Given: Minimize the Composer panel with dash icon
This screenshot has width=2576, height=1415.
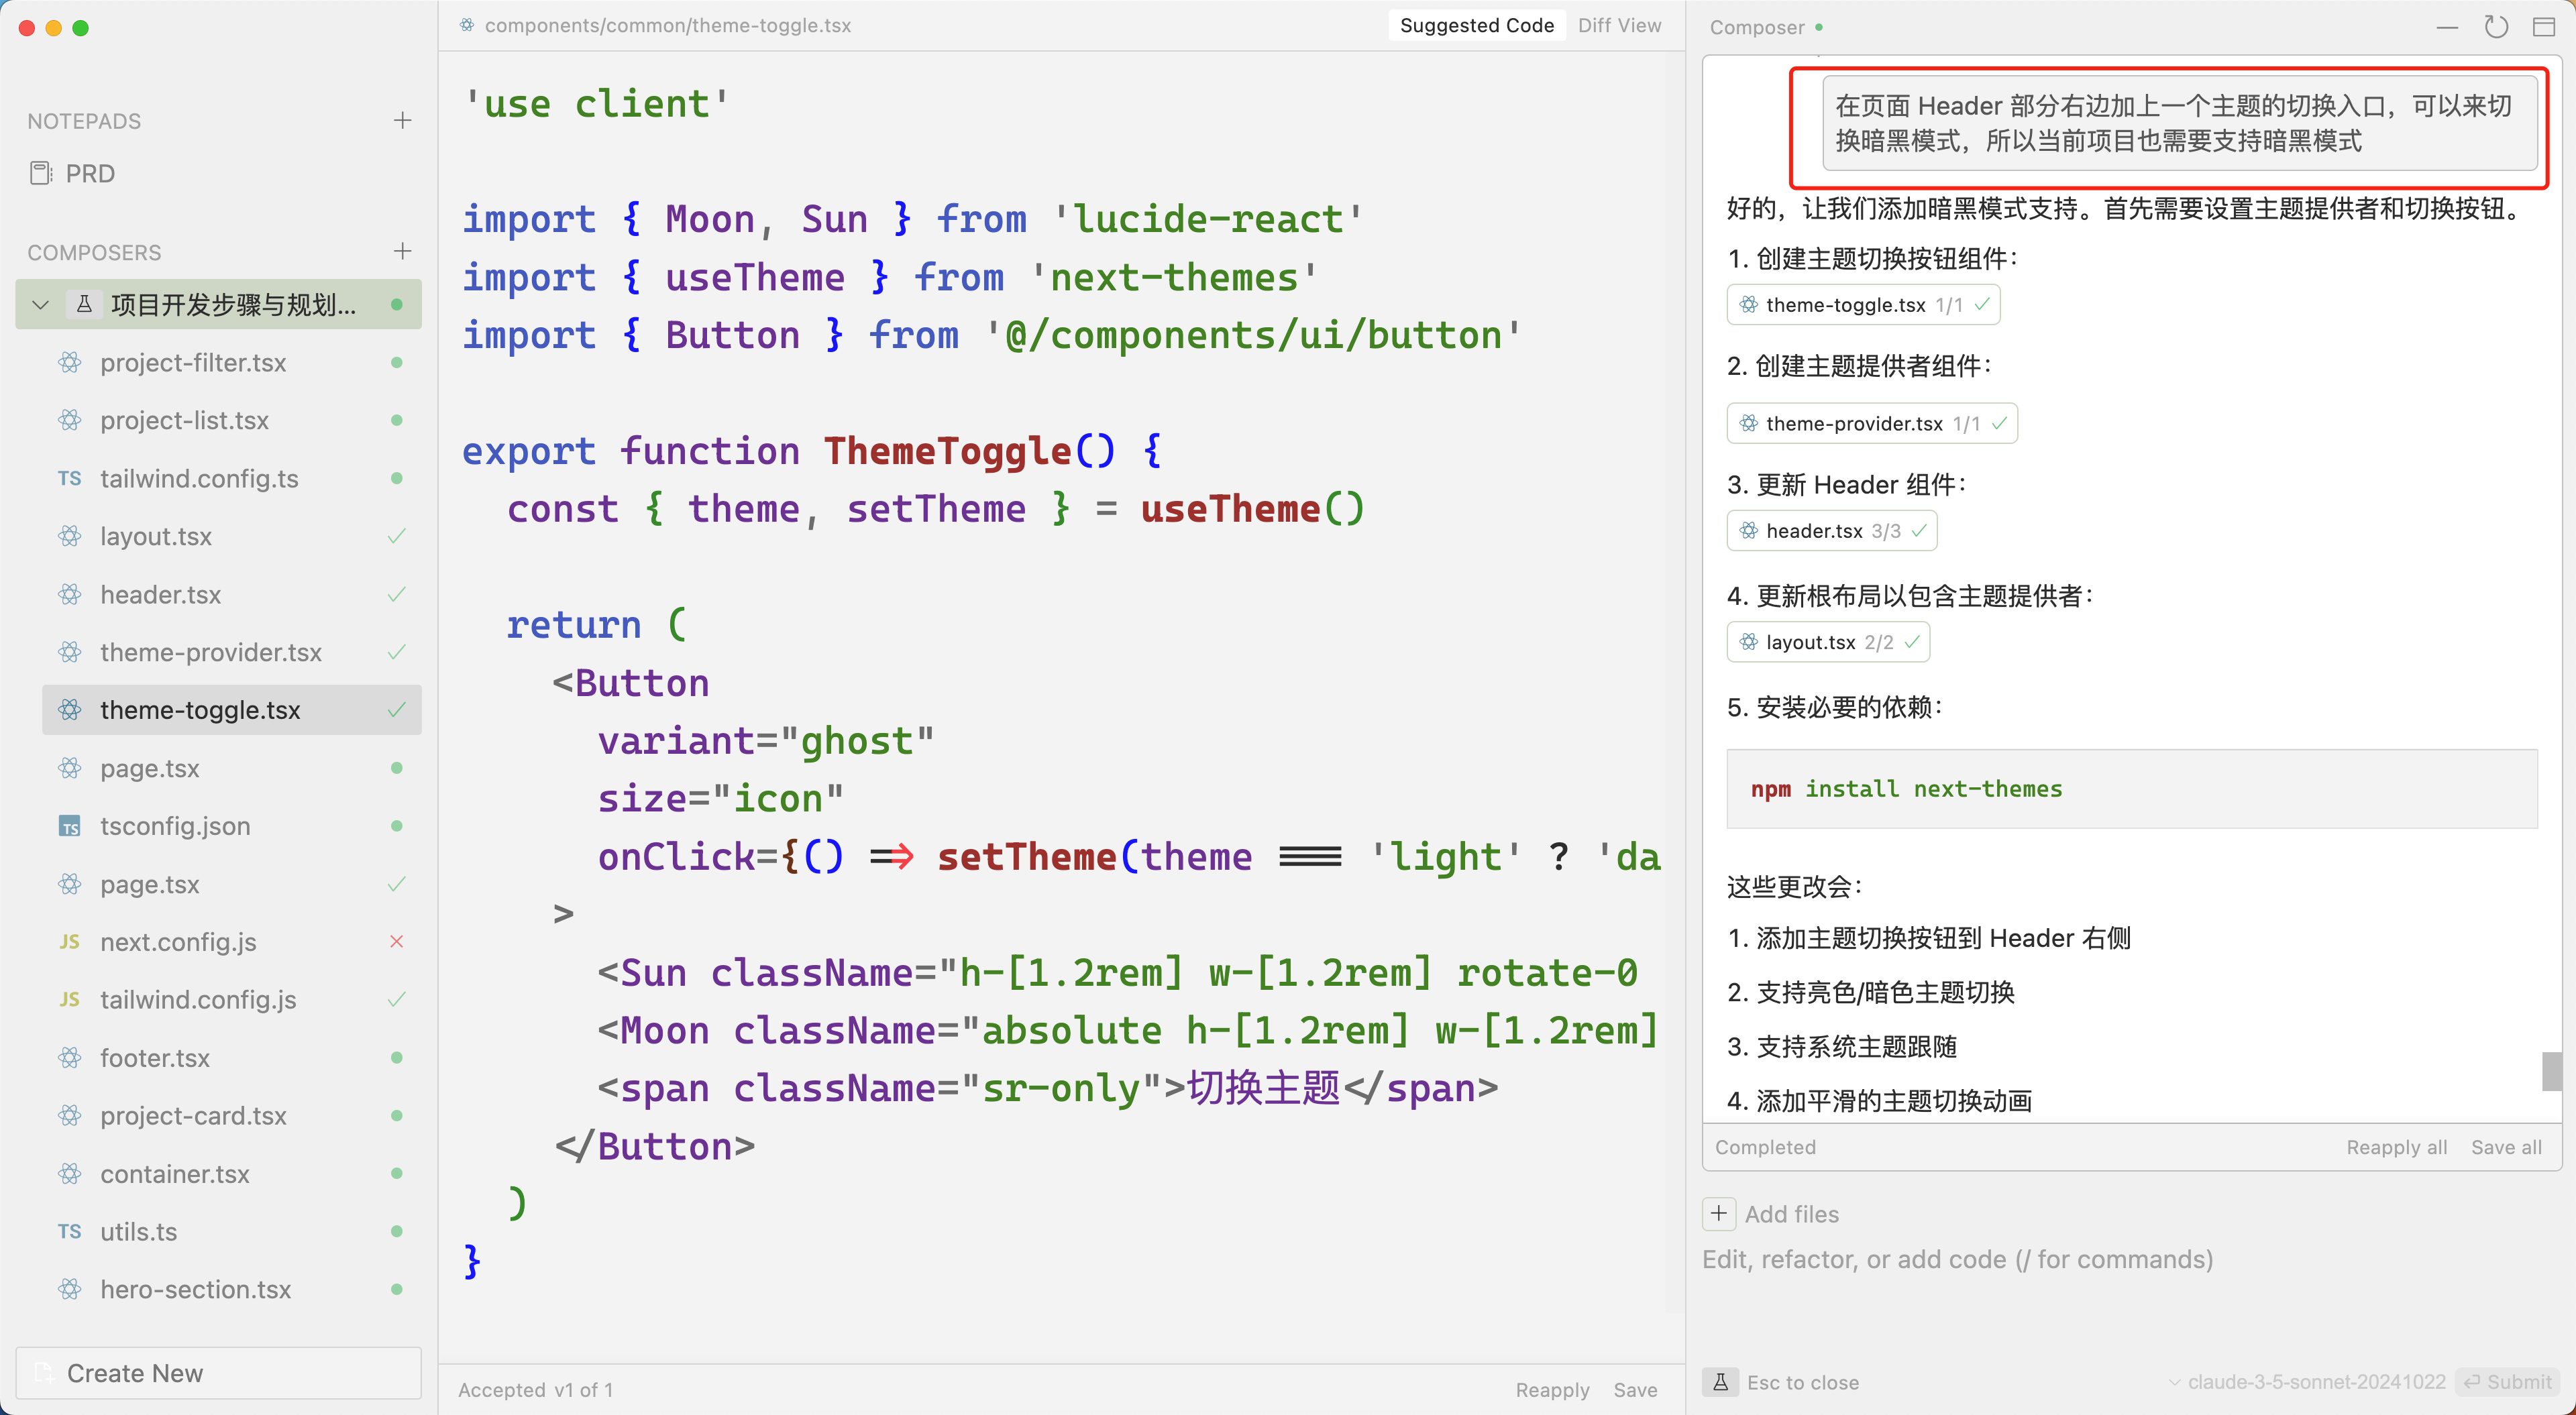Looking at the screenshot, I should tap(2447, 27).
